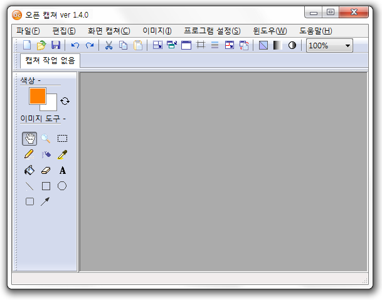Cut with the scissors icon
The width and height of the screenshot is (382, 300).
point(109,45)
